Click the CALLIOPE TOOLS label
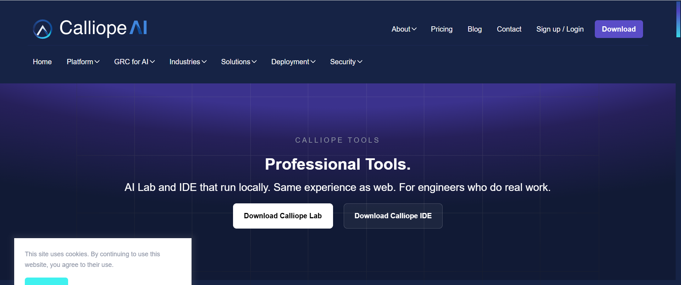The image size is (681, 285). 337,140
